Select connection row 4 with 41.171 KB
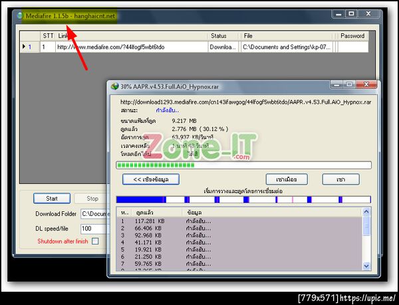 [239, 243]
